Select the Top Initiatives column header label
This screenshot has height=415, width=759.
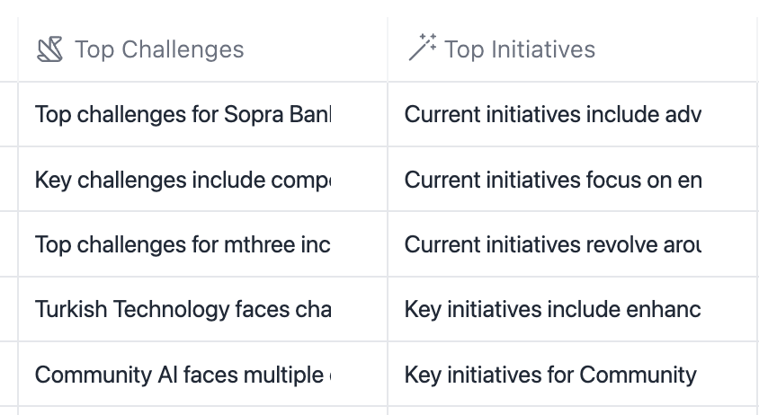[520, 49]
